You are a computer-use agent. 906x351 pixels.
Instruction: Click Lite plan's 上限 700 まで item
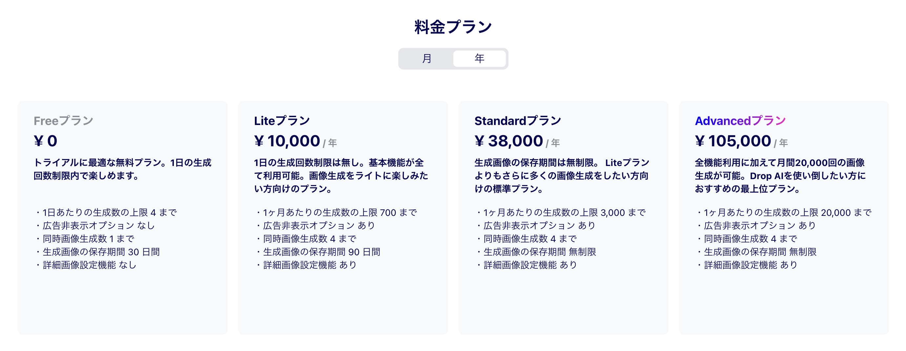coord(336,213)
